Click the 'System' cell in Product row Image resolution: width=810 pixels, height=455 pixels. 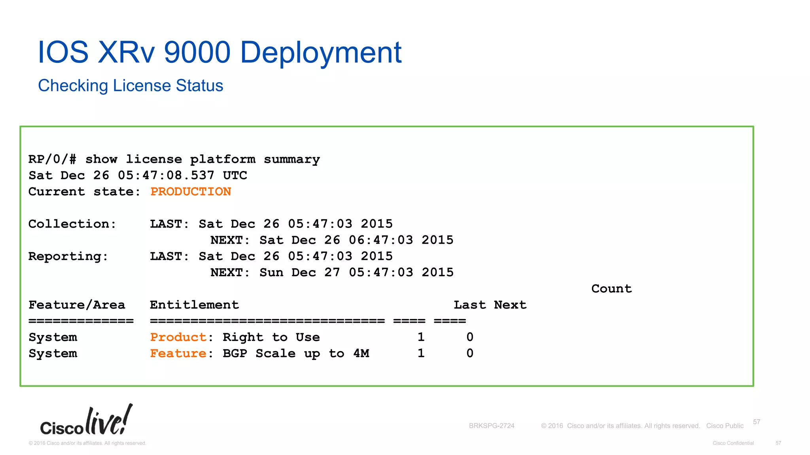(53, 338)
